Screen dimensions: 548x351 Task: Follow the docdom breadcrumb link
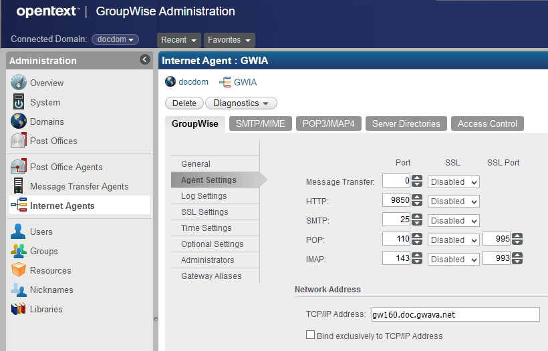pyautogui.click(x=193, y=82)
